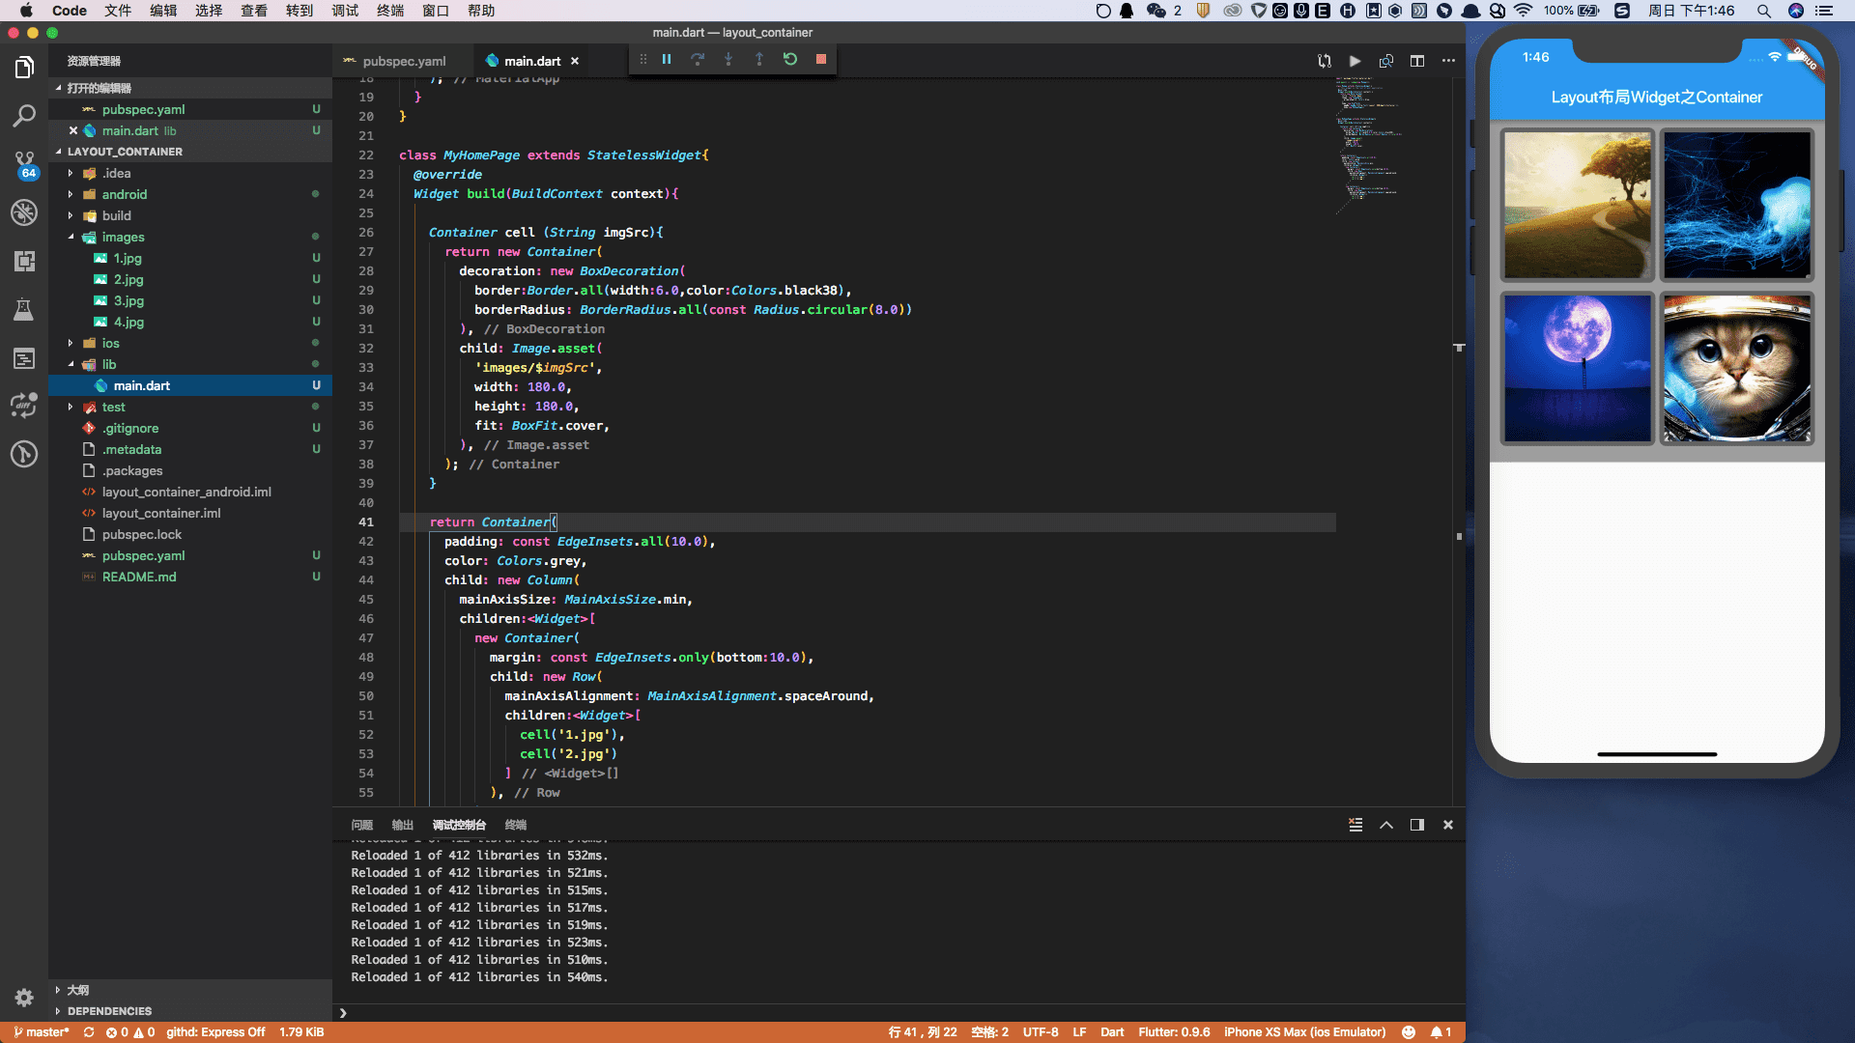Toggle githd Express Off in status bar
Image resolution: width=1855 pixels, height=1043 pixels.
pos(215,1032)
